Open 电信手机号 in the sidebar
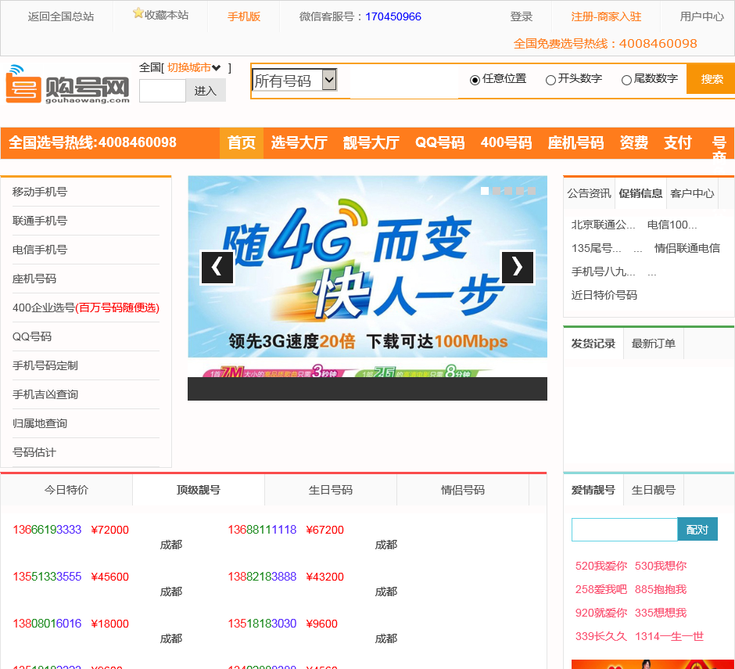735x669 pixels. click(x=40, y=250)
